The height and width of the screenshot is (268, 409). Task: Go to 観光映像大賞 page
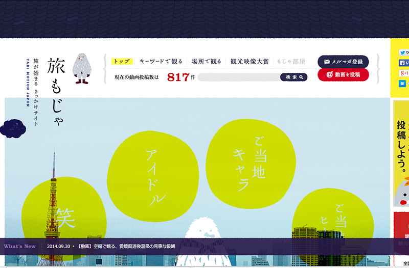[249, 61]
